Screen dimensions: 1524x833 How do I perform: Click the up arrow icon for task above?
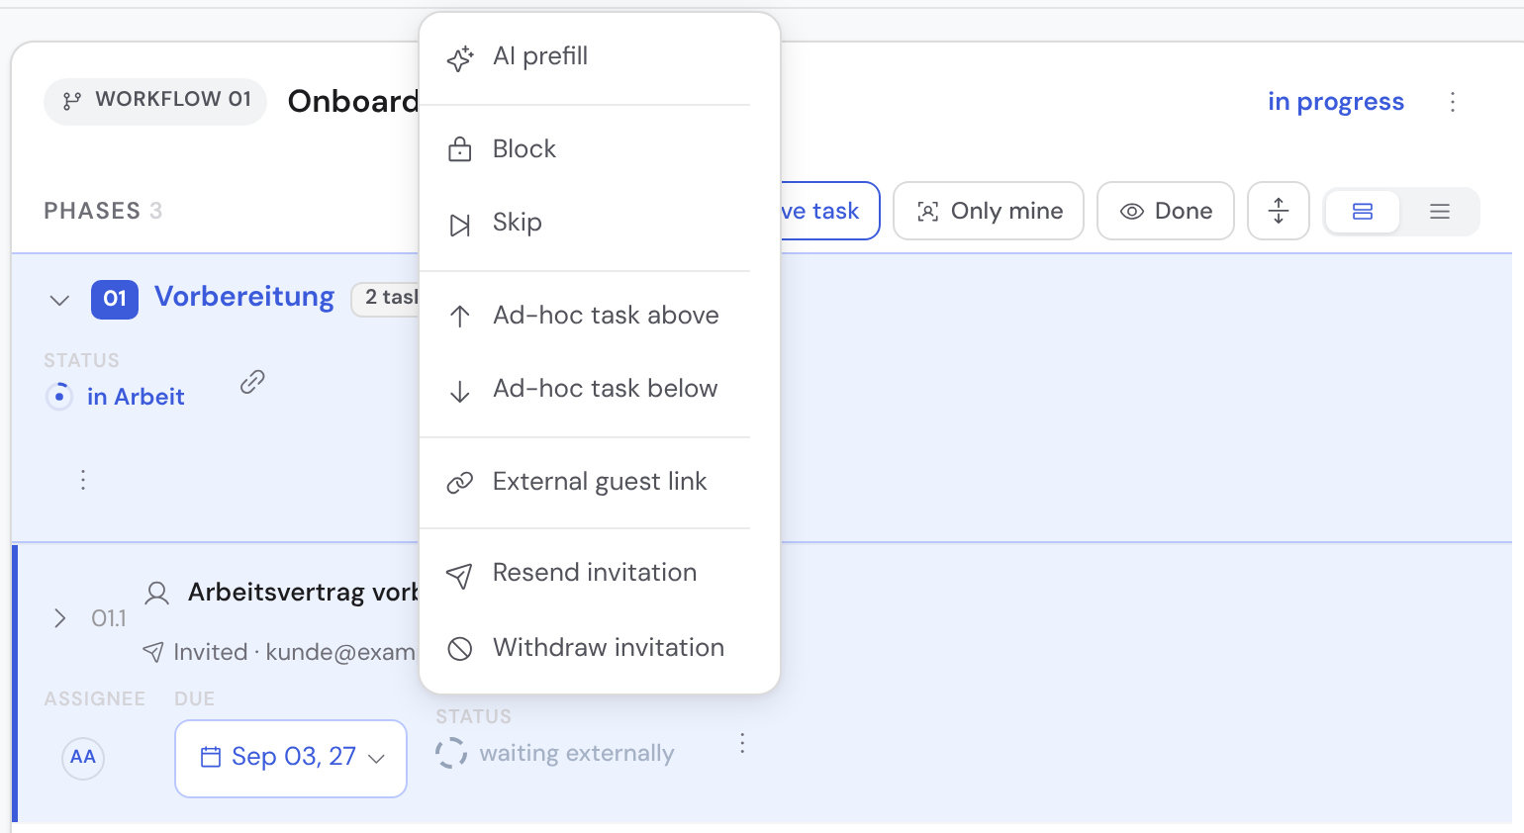[x=460, y=317]
